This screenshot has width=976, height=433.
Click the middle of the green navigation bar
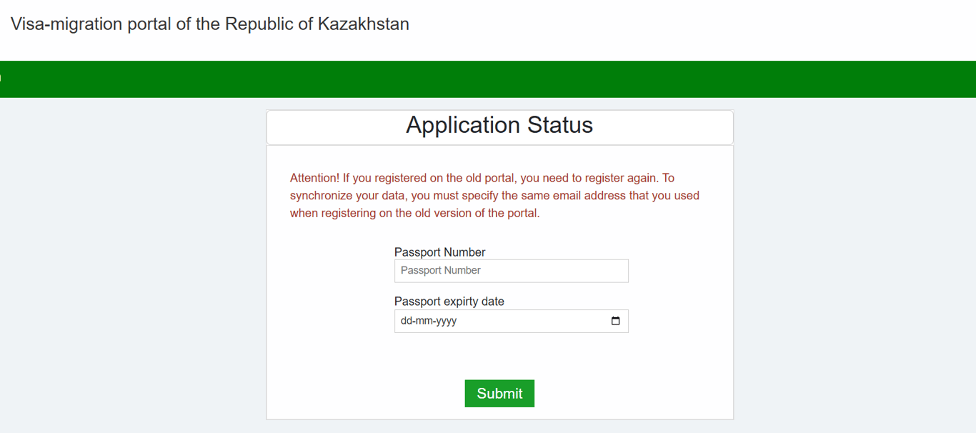click(x=488, y=79)
